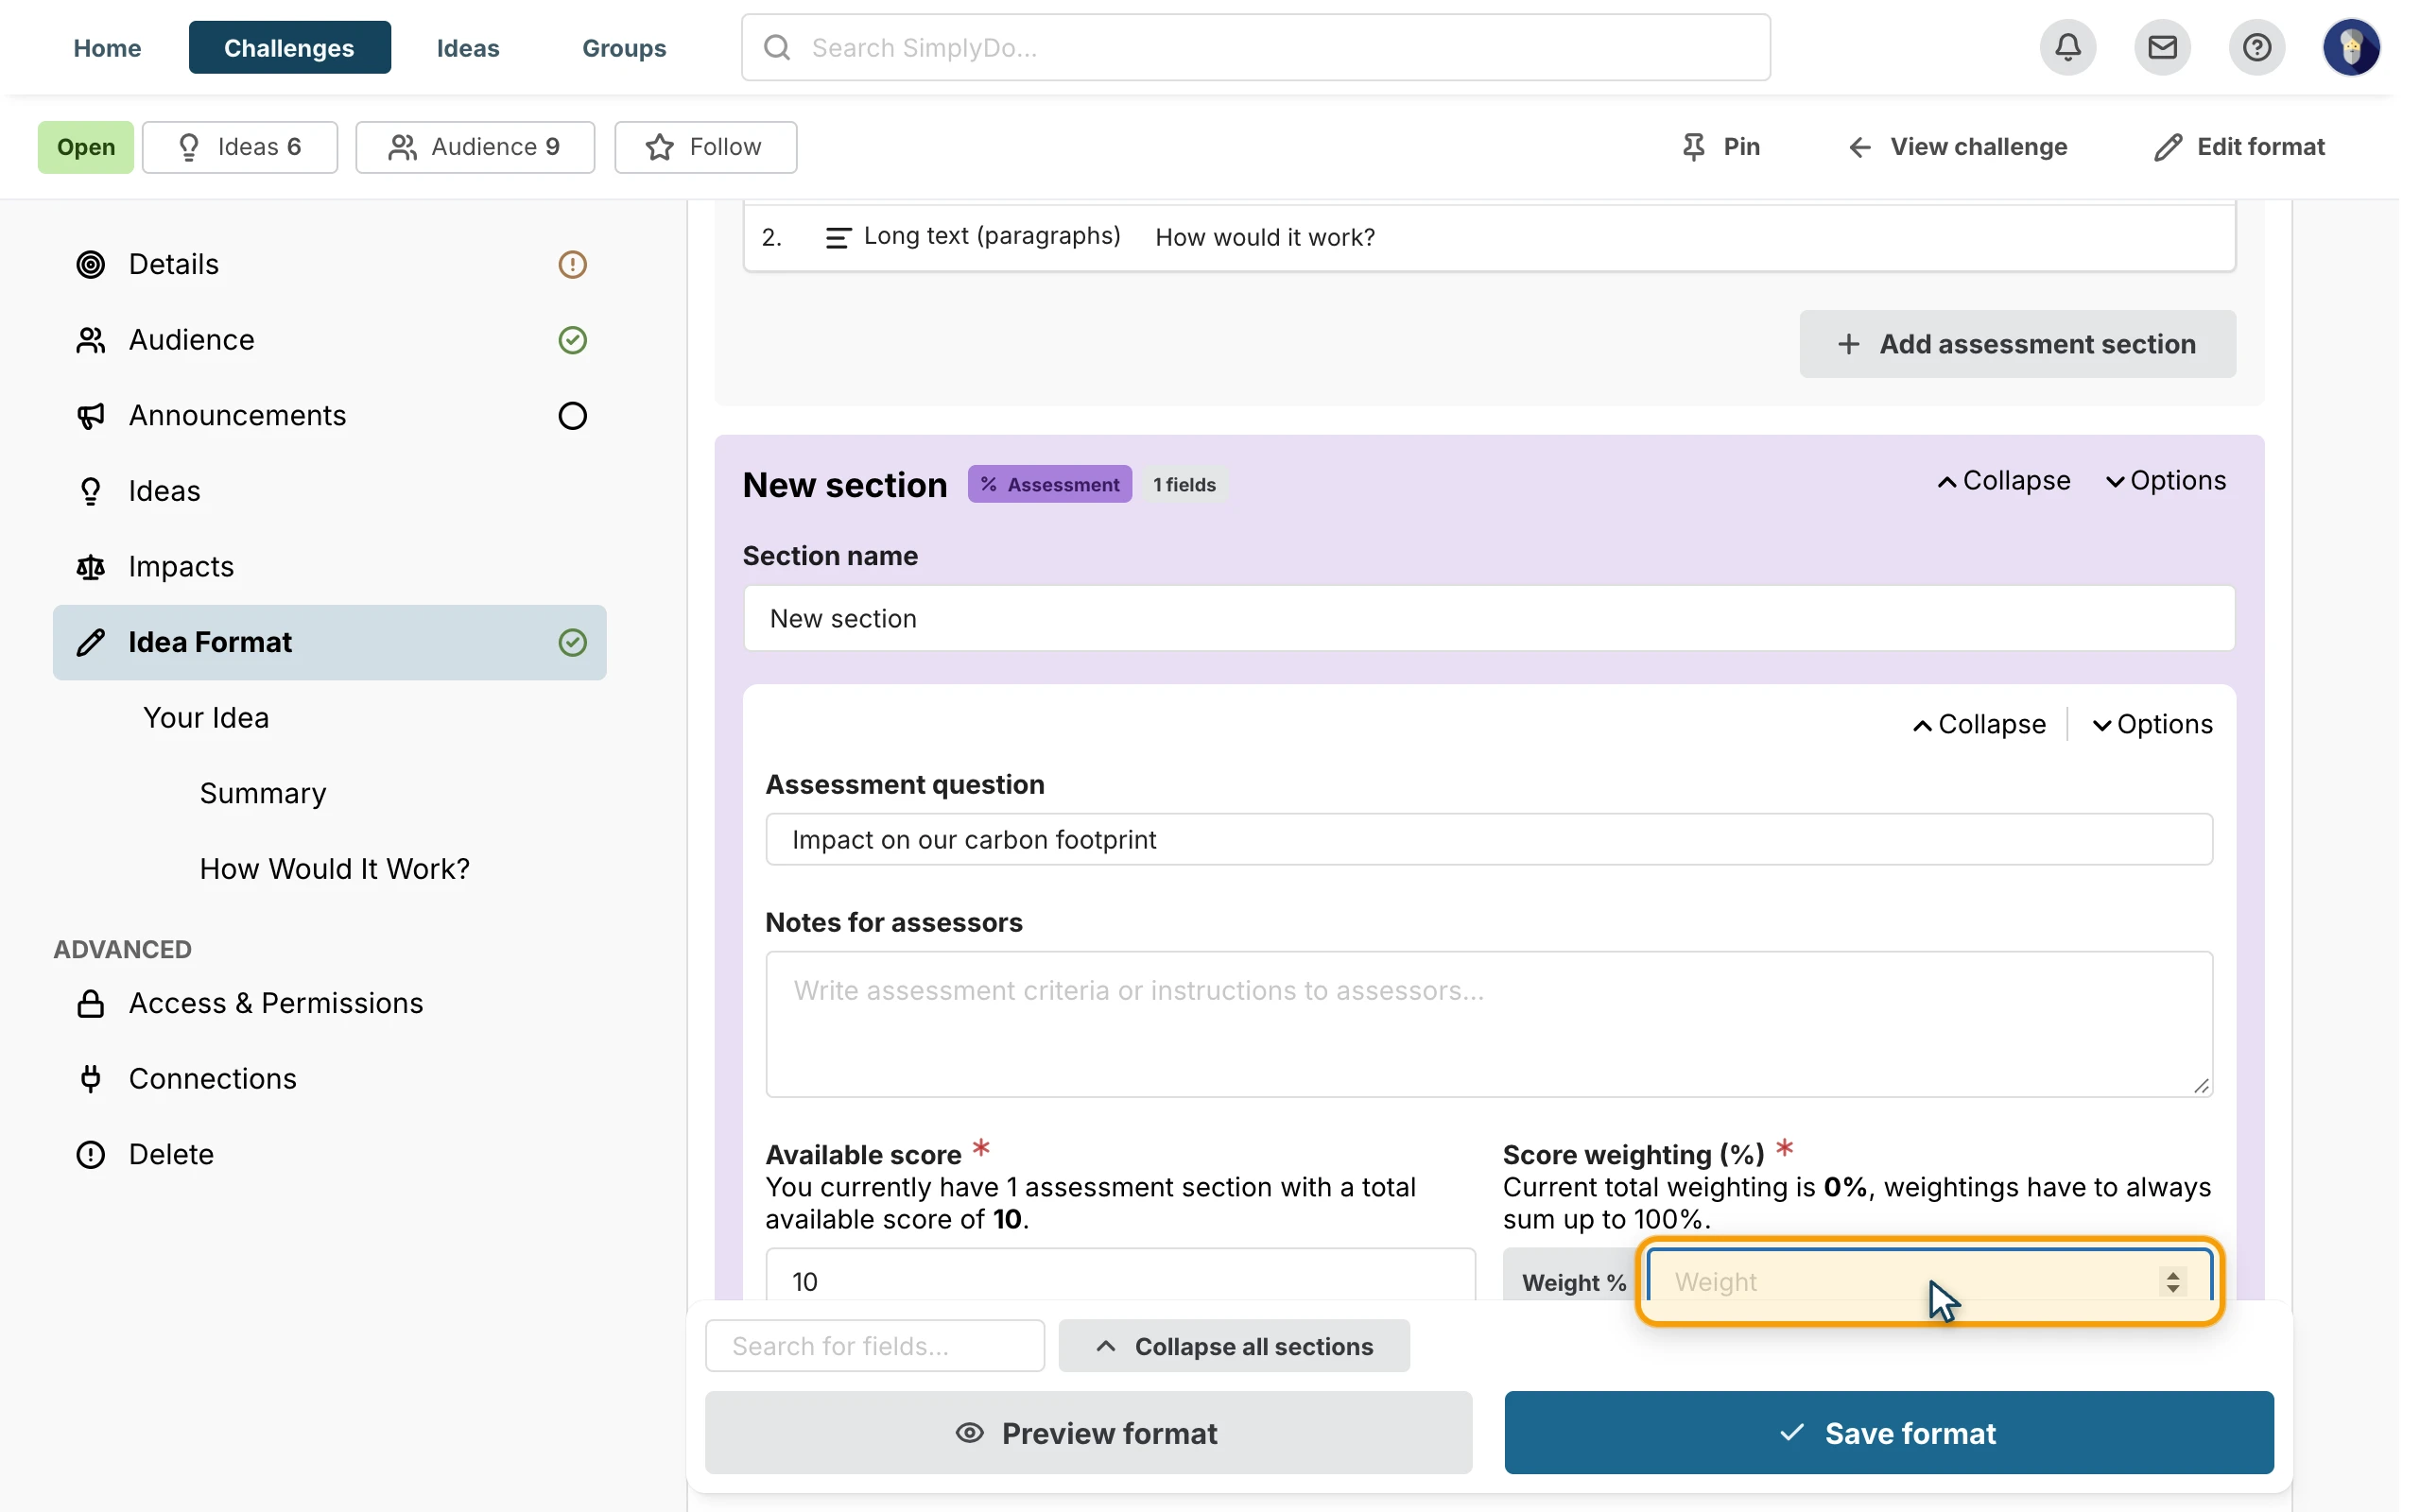This screenshot has height=1512, width=2420.
Task: Click the Impacts scales icon
Action: [91, 567]
